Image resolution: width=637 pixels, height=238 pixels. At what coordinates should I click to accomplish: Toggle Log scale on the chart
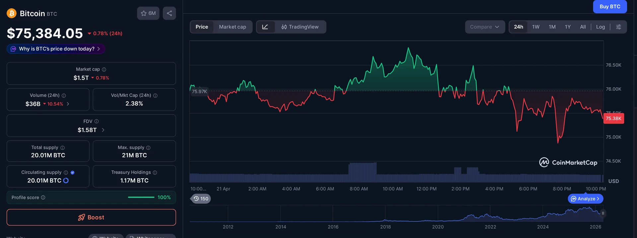pos(601,27)
